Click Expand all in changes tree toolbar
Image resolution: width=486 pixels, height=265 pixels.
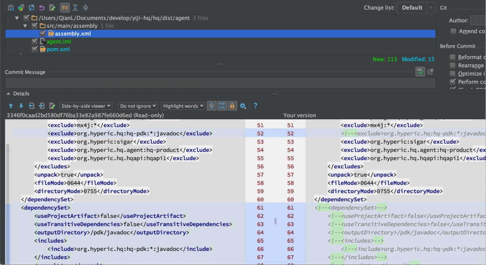click(75, 8)
